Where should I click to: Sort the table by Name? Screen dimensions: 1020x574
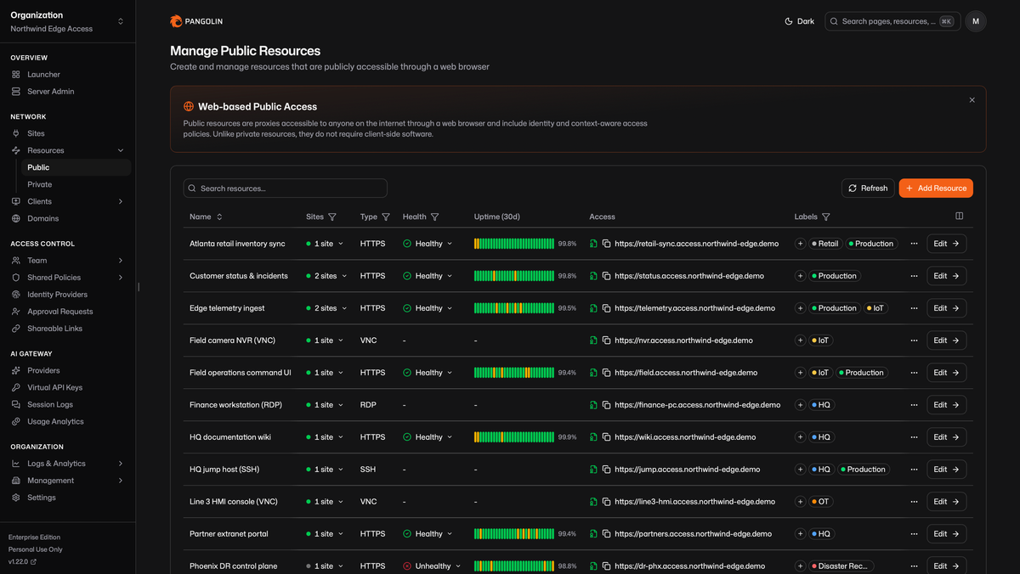(207, 217)
